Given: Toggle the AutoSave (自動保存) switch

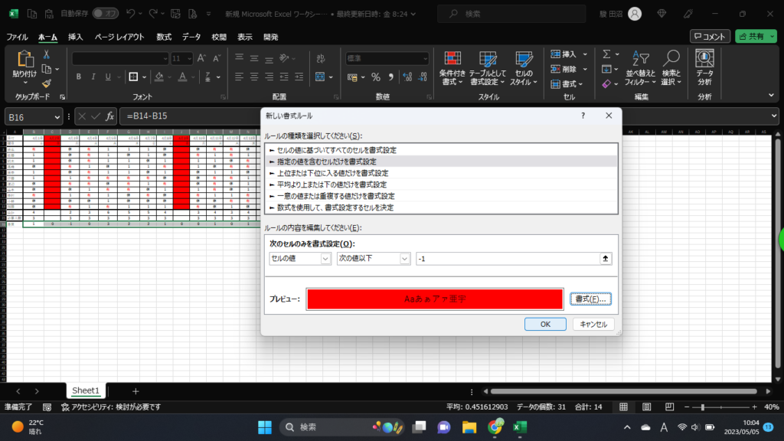Looking at the screenshot, I should click(x=106, y=14).
